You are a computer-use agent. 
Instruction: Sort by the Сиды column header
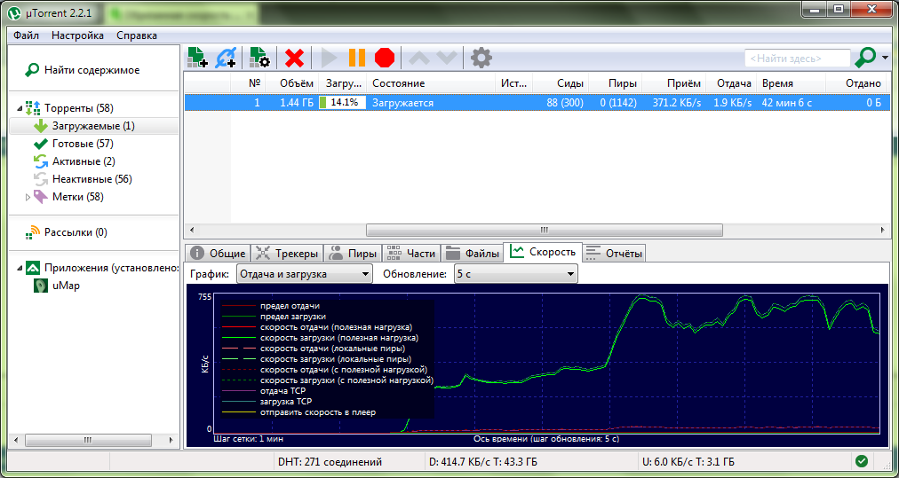[x=561, y=83]
